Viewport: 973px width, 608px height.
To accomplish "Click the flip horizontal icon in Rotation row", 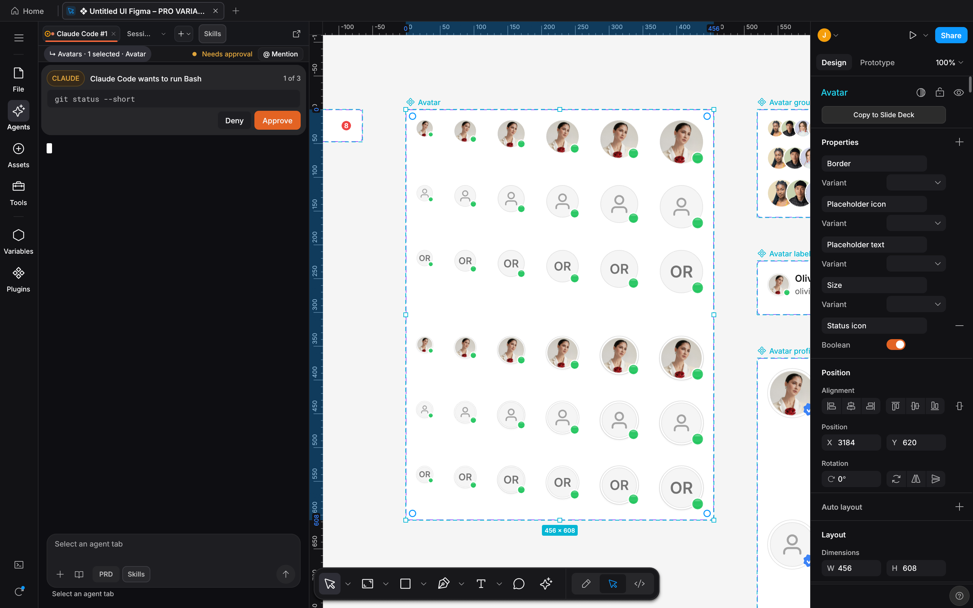I will pyautogui.click(x=916, y=479).
